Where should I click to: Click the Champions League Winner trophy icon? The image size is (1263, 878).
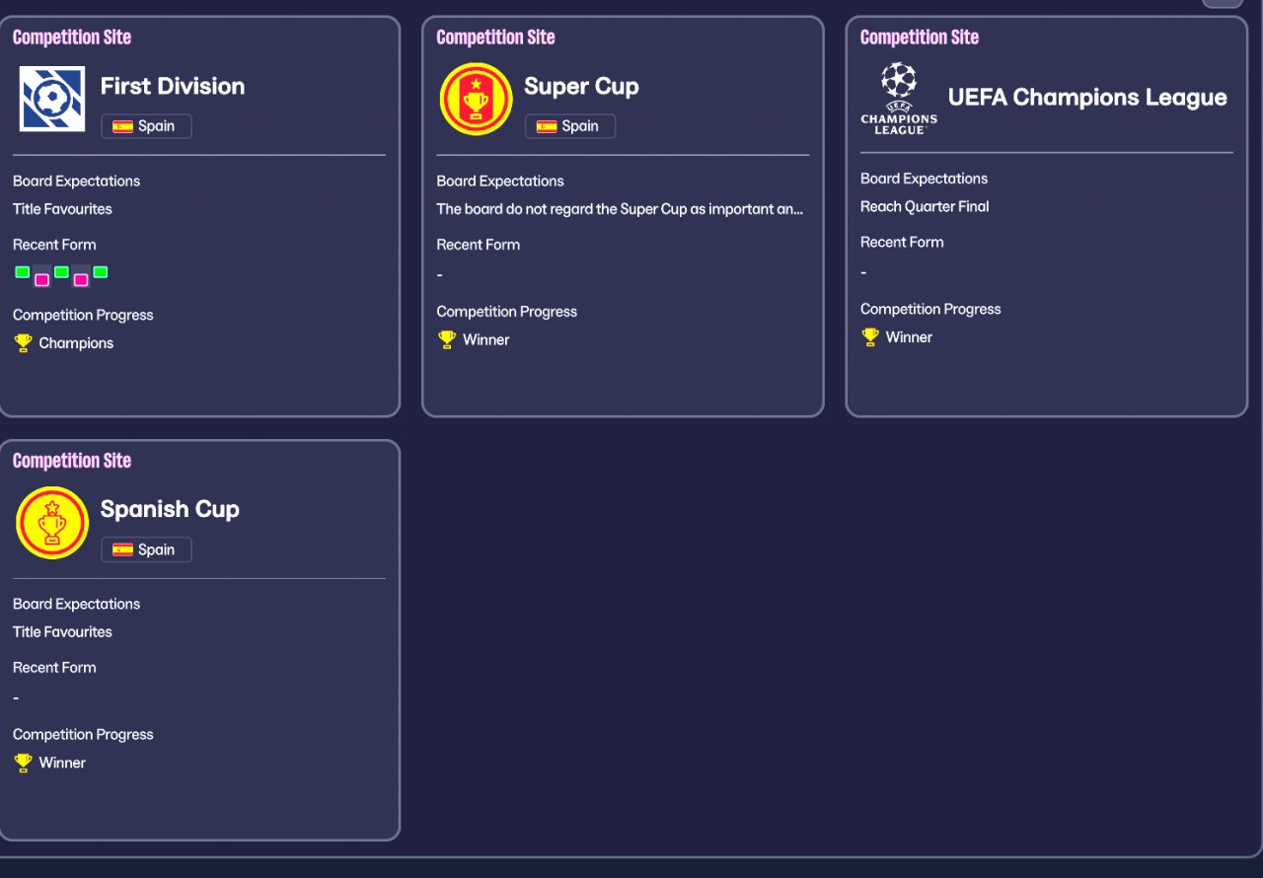870,337
